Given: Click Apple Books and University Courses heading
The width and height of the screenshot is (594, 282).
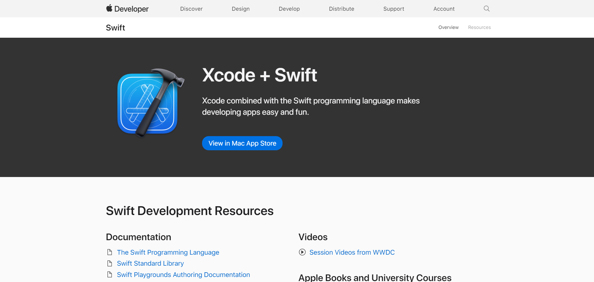Looking at the screenshot, I should coord(375,277).
